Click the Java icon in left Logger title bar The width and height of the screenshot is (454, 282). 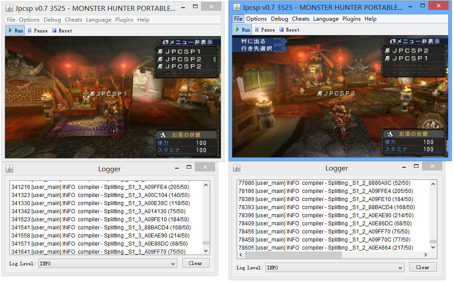pos(9,169)
